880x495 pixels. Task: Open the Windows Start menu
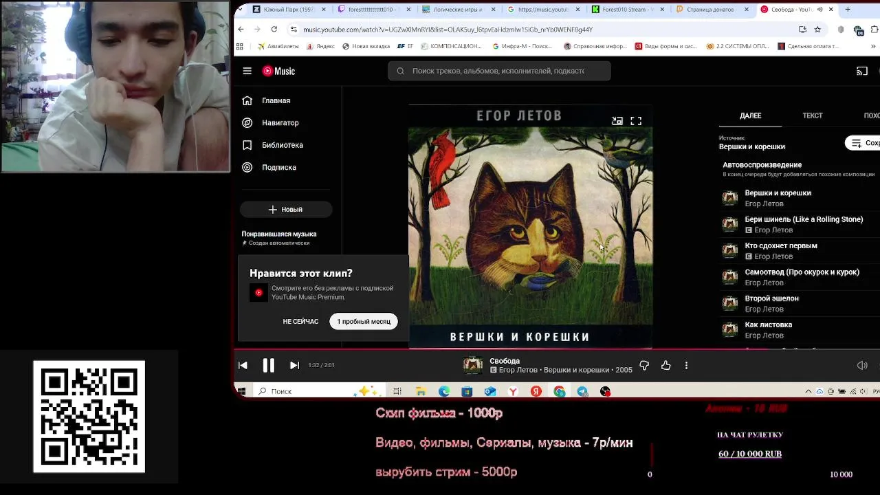[241, 391]
